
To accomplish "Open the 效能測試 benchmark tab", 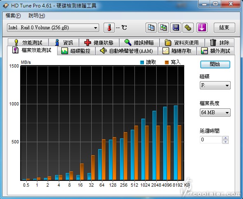I will (28, 42).
